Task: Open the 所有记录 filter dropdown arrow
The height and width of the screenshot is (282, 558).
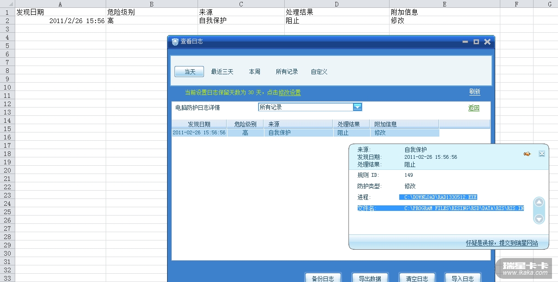Action: (x=357, y=107)
